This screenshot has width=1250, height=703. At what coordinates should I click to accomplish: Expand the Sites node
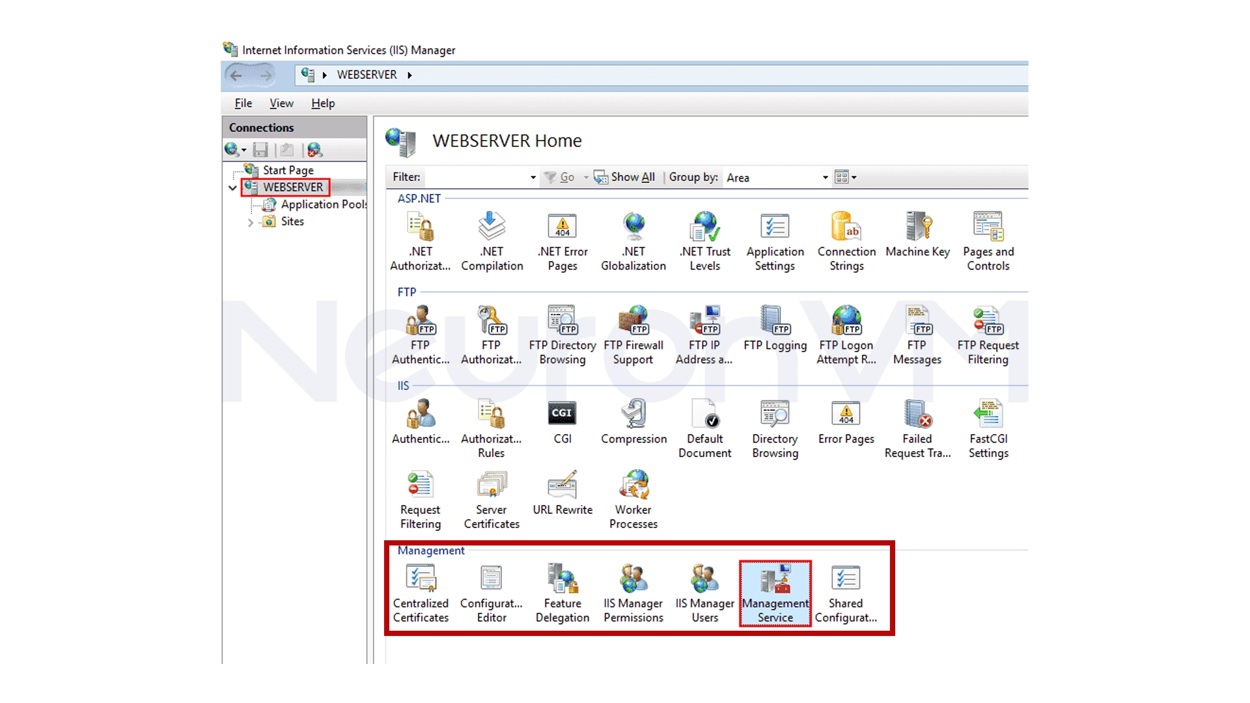(x=251, y=221)
